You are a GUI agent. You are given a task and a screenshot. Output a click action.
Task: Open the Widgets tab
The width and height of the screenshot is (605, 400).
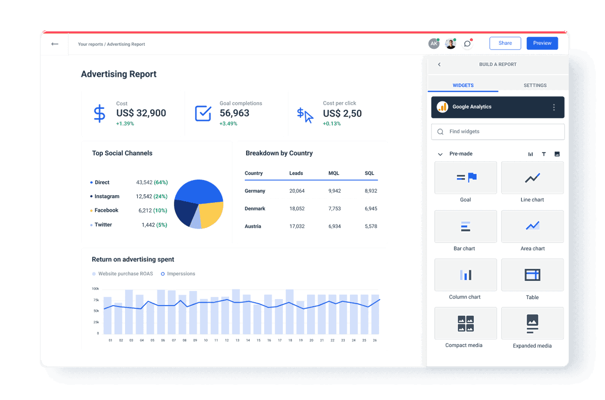click(x=463, y=85)
